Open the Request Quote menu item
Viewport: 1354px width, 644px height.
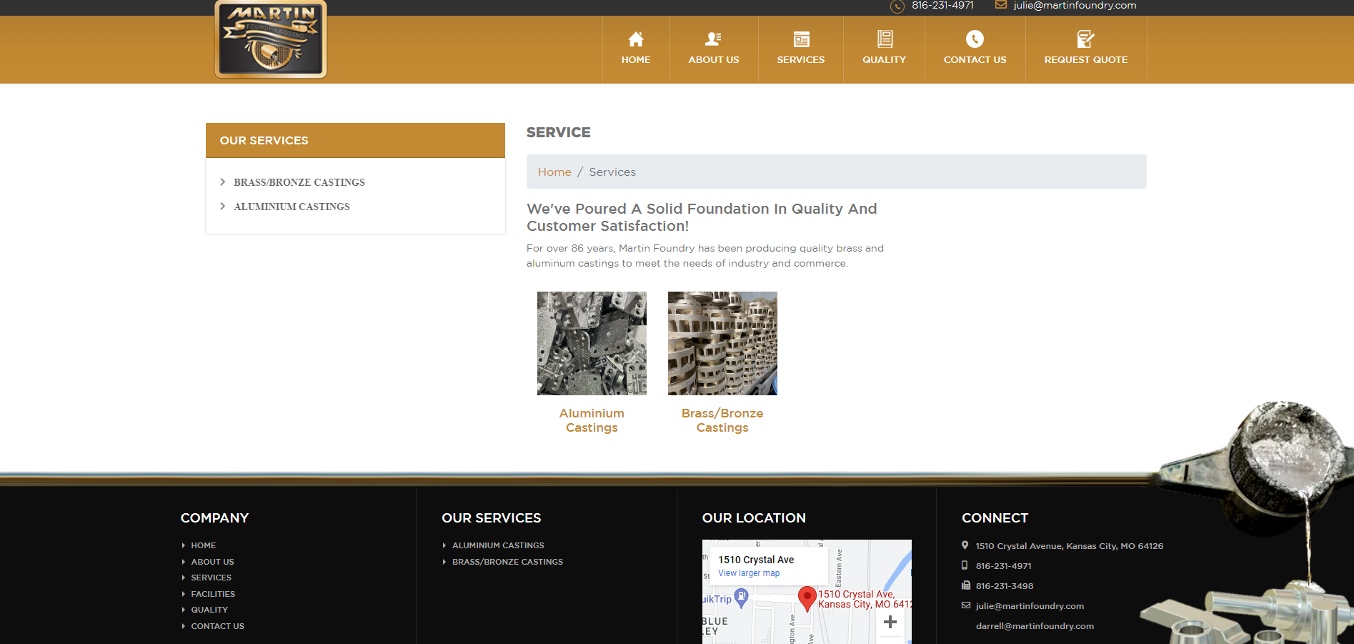click(1085, 59)
